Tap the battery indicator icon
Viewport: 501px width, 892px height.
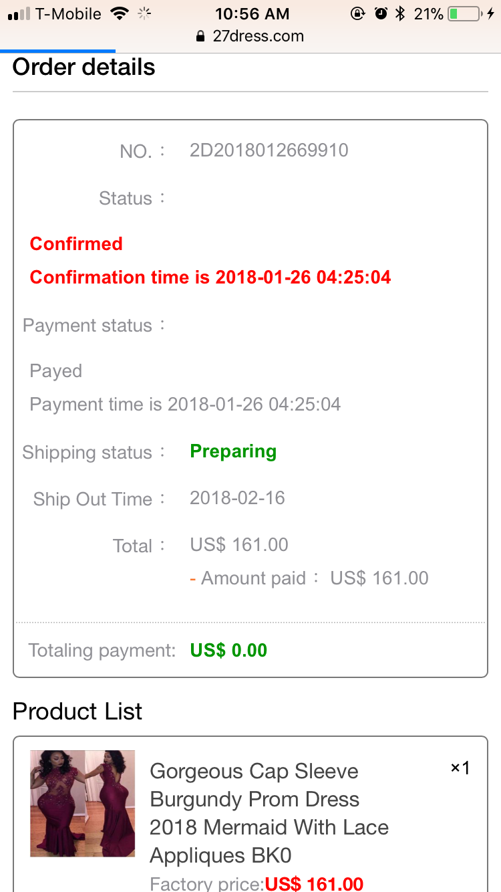click(x=464, y=13)
